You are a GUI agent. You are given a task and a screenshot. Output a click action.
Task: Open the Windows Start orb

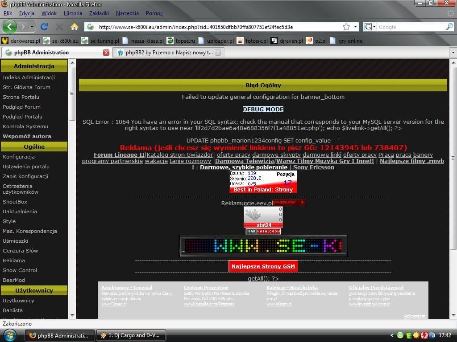tap(9, 335)
